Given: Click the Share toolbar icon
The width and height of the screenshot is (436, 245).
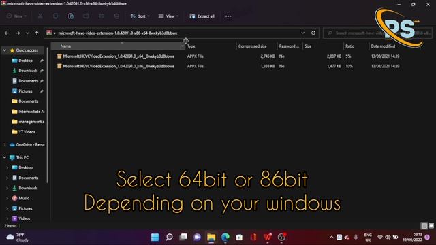Looking at the screenshot, I should [x=102, y=16].
